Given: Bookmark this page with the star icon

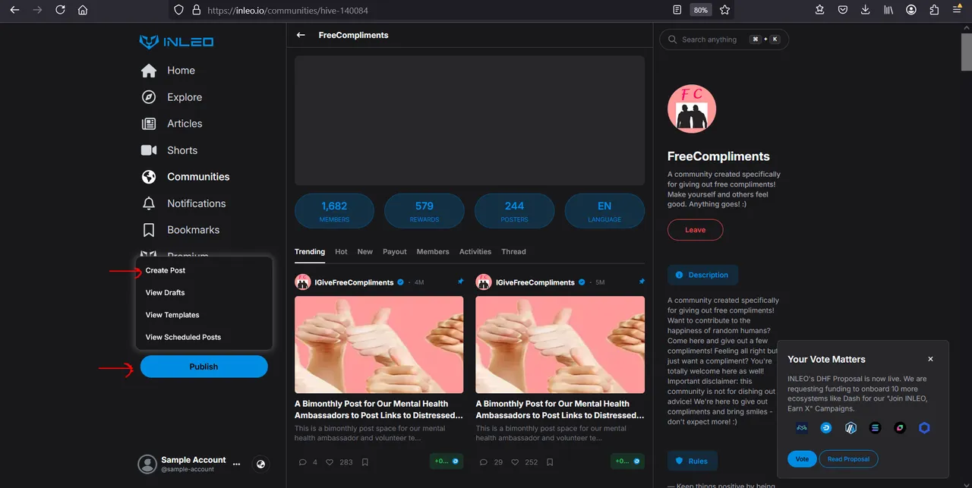Looking at the screenshot, I should tap(724, 10).
